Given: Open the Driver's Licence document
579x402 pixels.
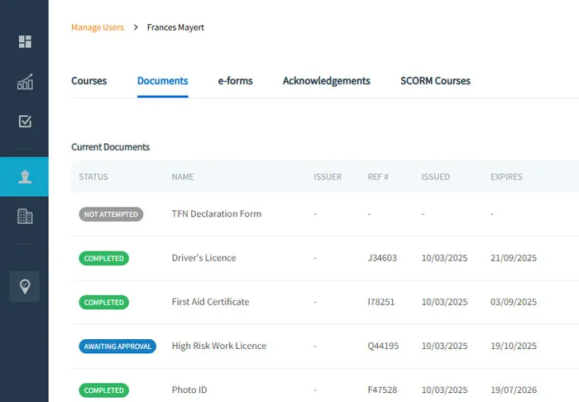Looking at the screenshot, I should 203,258.
